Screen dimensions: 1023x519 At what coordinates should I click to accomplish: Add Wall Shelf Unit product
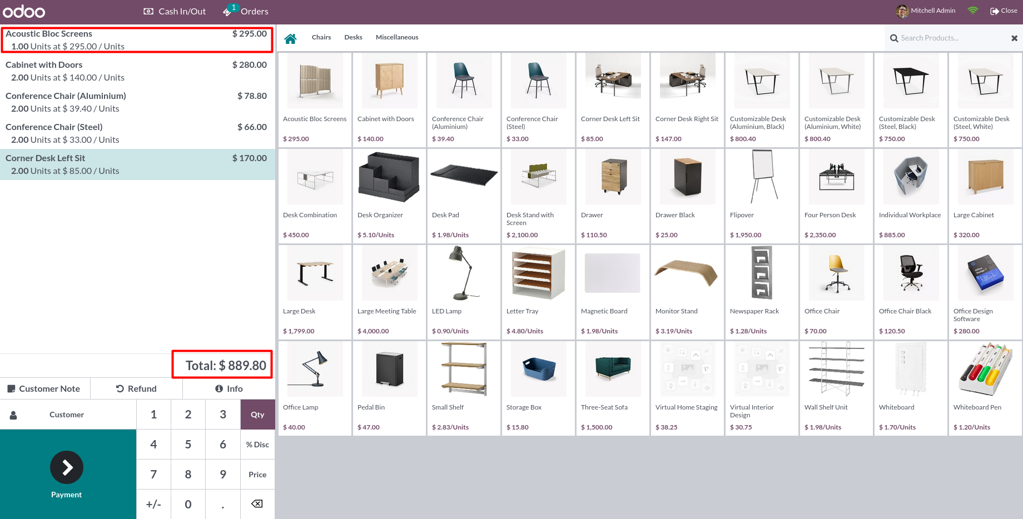837,388
